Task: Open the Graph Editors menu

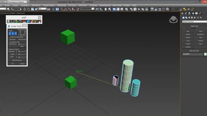Action: (49, 5)
